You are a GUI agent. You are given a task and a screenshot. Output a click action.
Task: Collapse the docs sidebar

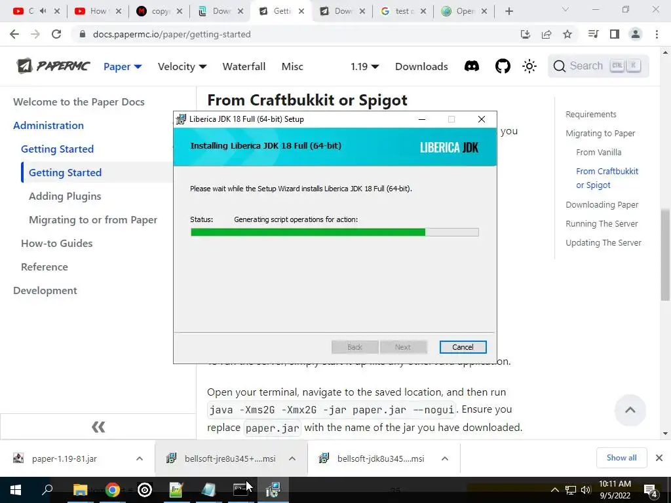coord(98,427)
